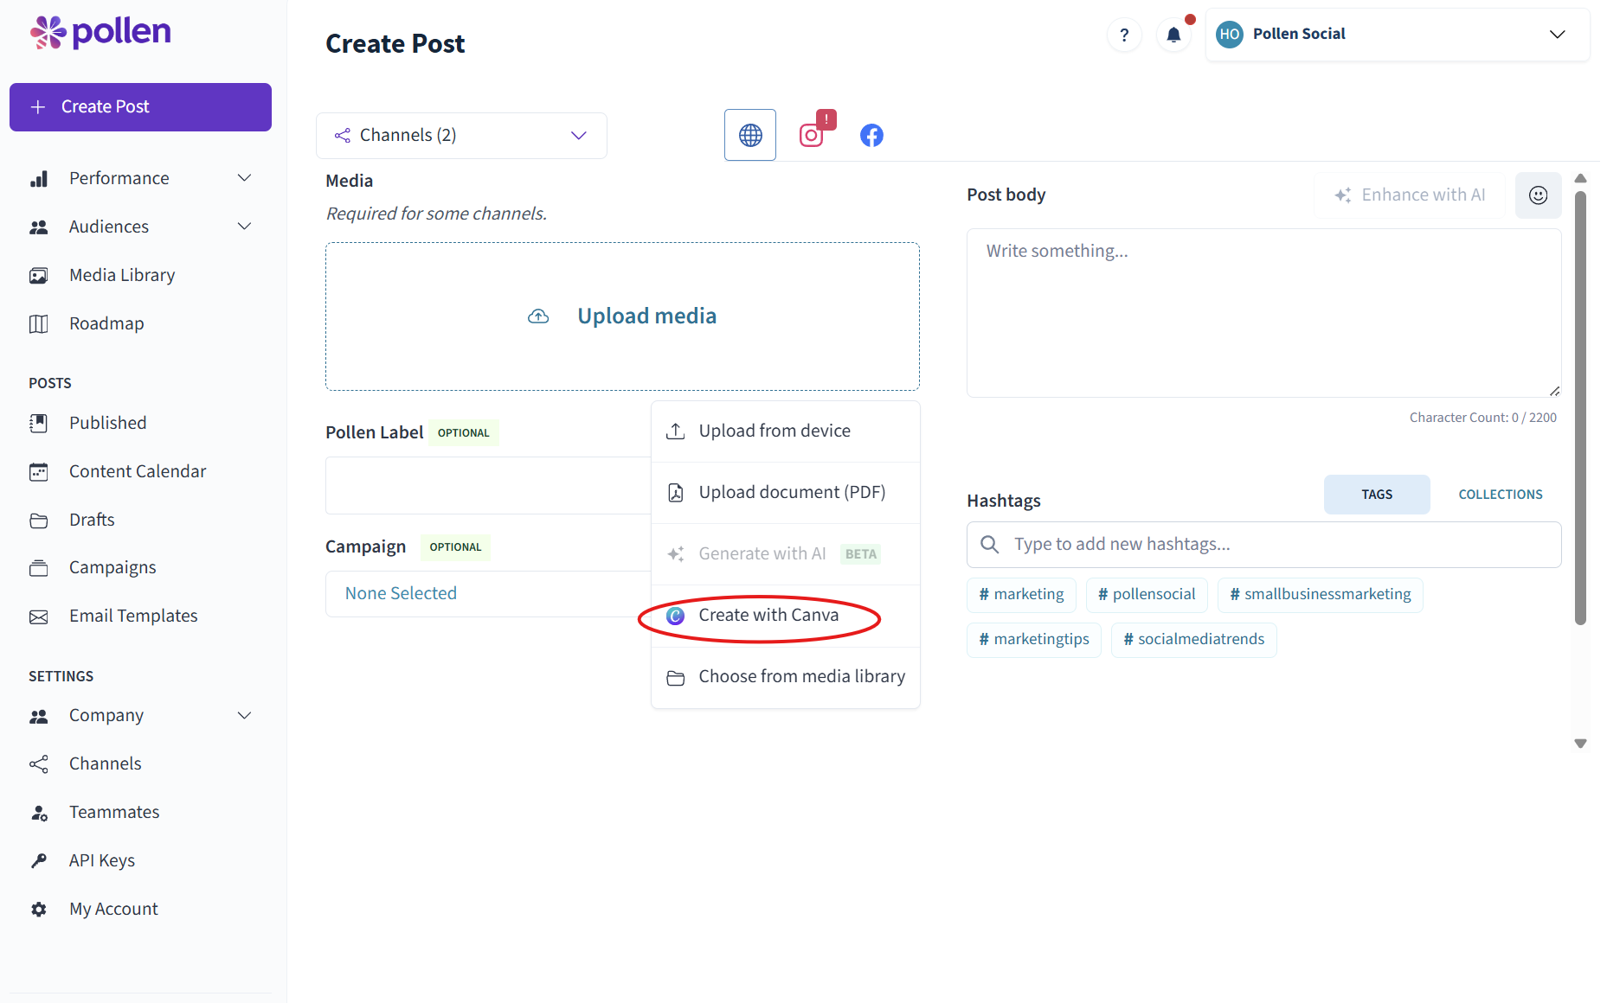Select the globe all-channels icon
The width and height of the screenshot is (1607, 1003).
point(750,136)
